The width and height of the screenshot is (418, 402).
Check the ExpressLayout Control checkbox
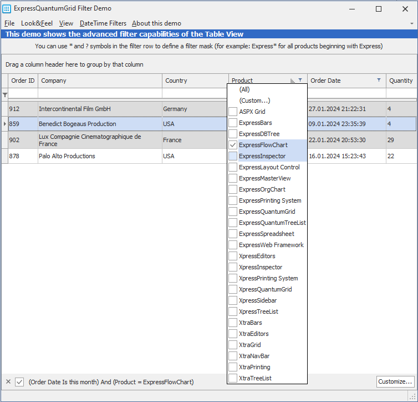(233, 167)
